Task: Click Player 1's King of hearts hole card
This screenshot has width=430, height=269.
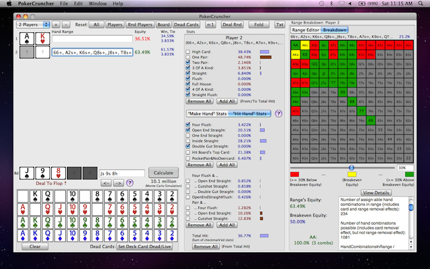Action: click(42, 39)
